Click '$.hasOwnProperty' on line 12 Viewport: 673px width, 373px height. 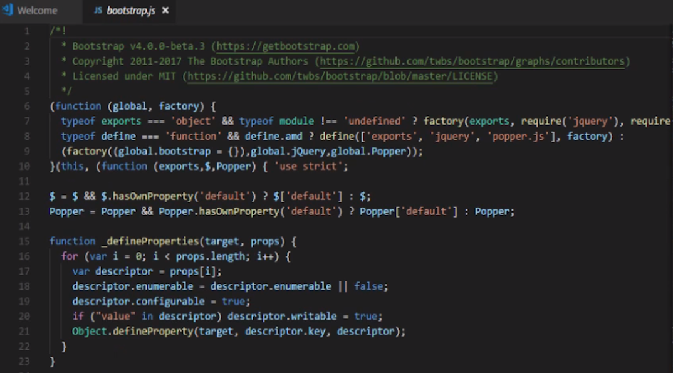tap(147, 197)
